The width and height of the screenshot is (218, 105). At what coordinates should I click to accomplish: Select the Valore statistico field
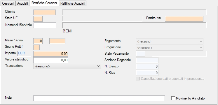click(51, 60)
